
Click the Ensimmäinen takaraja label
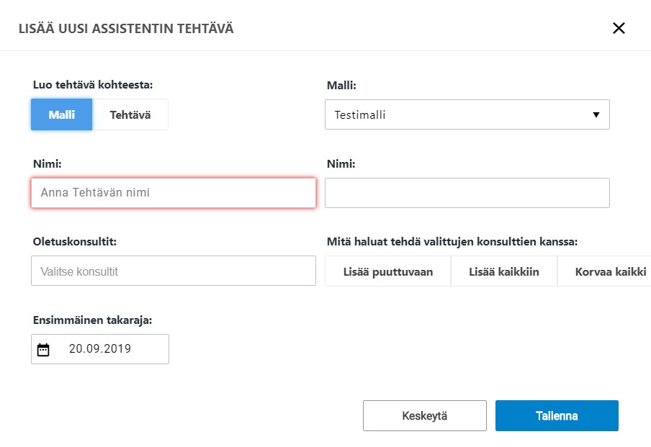(93, 320)
